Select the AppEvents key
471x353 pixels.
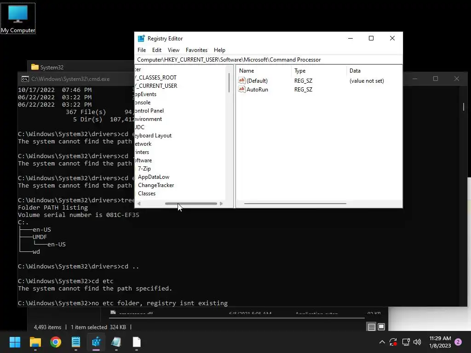(146, 94)
